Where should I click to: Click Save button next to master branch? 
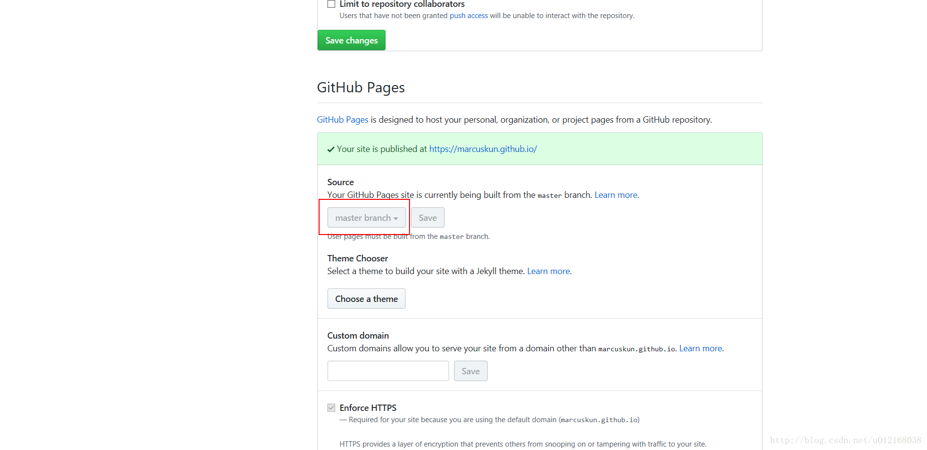(428, 217)
